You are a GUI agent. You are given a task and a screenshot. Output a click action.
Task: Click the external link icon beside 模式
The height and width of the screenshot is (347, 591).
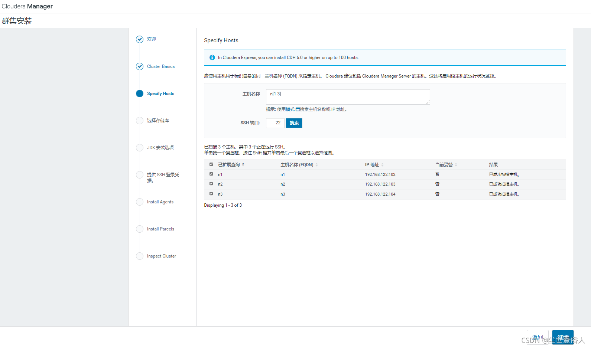tap(298, 109)
